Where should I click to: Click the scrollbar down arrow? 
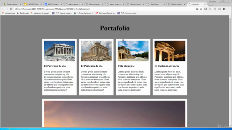pos(230,126)
